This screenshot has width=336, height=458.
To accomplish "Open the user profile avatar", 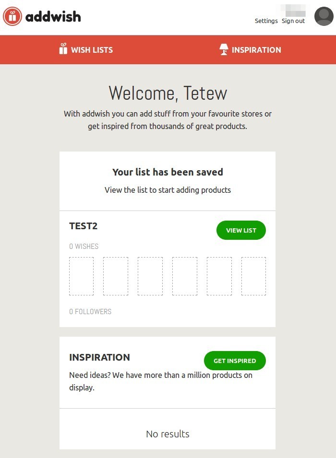I will [324, 16].
